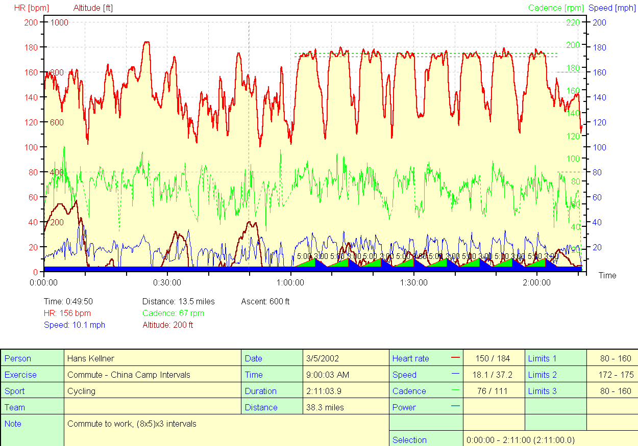638x446 pixels.
Task: Click the Limits 3 label
Action: click(542, 391)
